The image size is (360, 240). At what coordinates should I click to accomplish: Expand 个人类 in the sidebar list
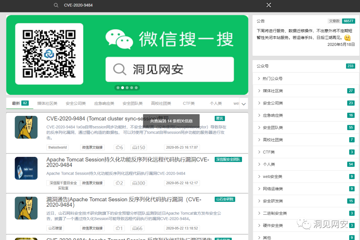(306, 164)
